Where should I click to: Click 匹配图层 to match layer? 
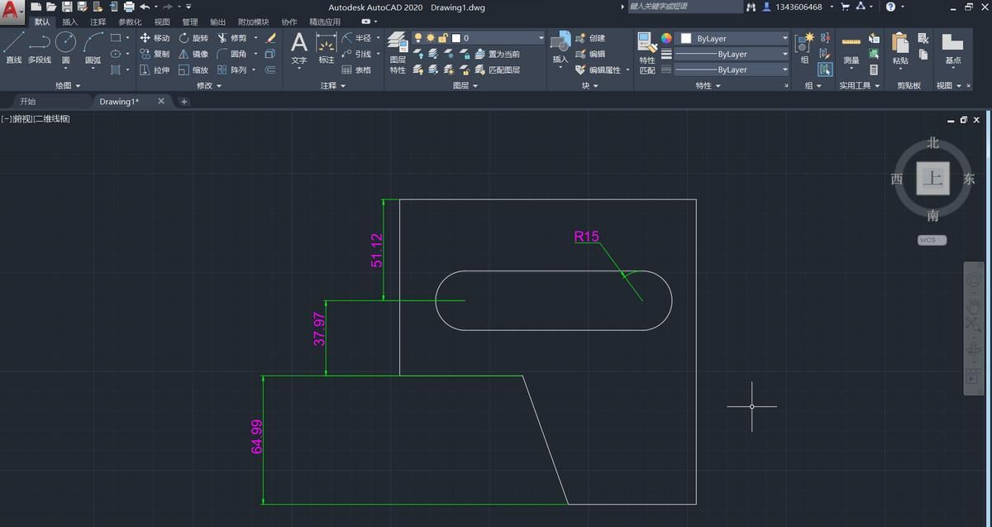tap(504, 69)
